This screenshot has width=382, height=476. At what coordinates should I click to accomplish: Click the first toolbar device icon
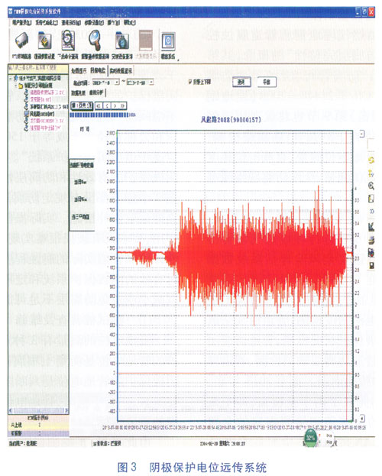pyautogui.click(x=21, y=40)
